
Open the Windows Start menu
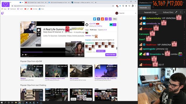pos(2,103)
